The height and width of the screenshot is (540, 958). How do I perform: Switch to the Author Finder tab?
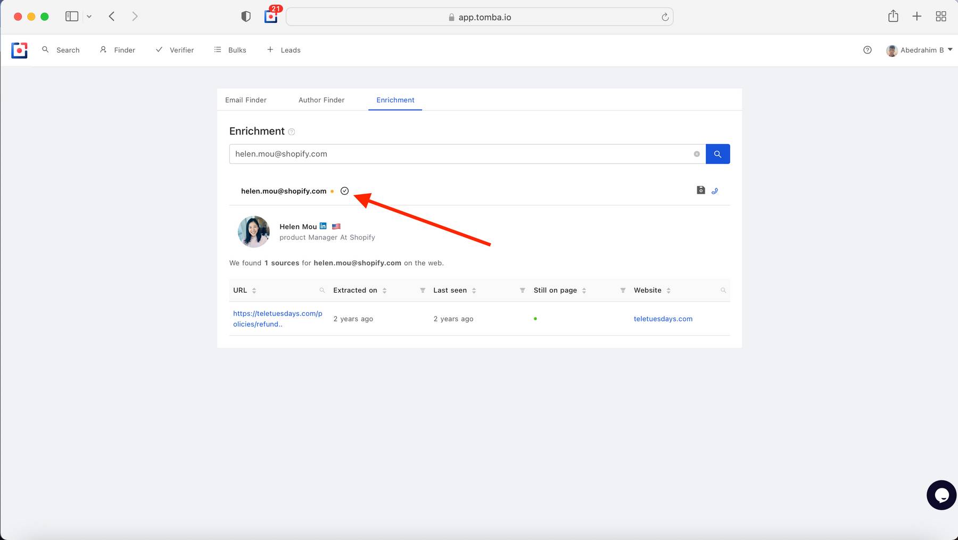(321, 100)
